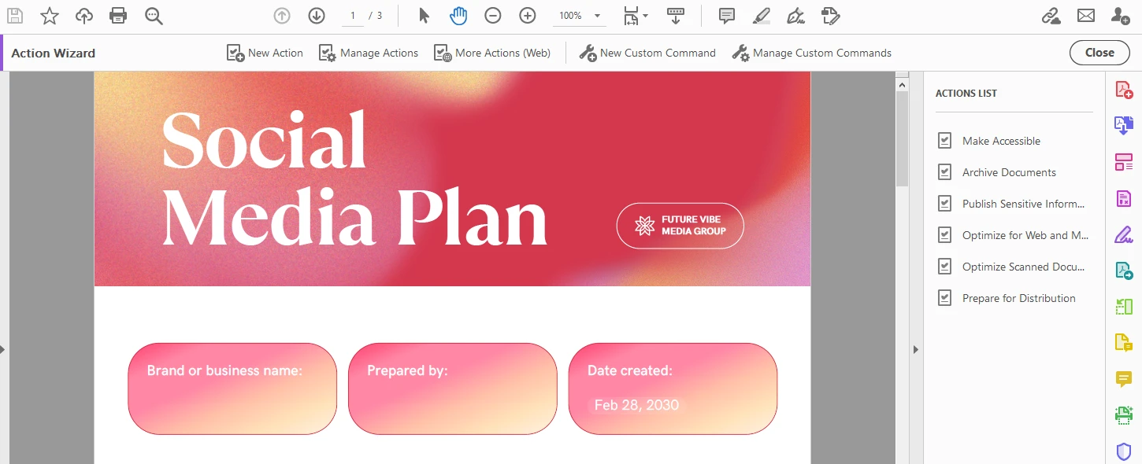Open Manage Actions
This screenshot has height=464, width=1142.
(x=368, y=53)
